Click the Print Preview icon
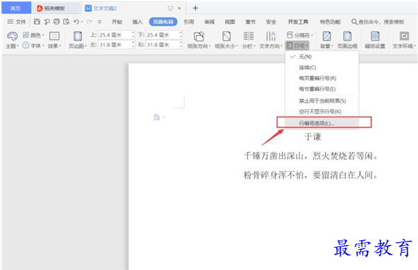The height and width of the screenshot is (270, 418). [66, 22]
